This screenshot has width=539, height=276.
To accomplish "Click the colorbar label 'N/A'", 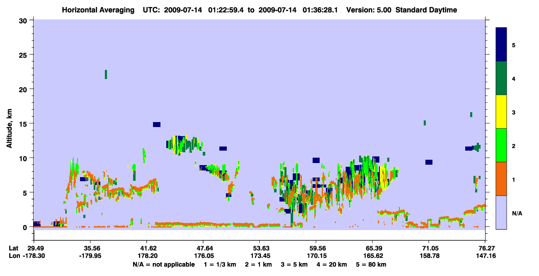I will (517, 213).
